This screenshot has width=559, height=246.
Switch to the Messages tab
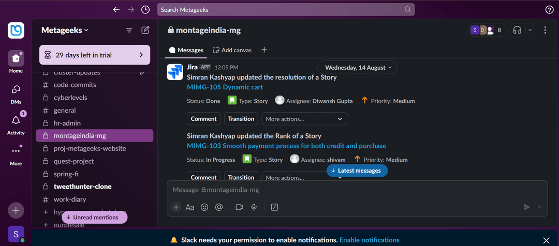pyautogui.click(x=186, y=50)
